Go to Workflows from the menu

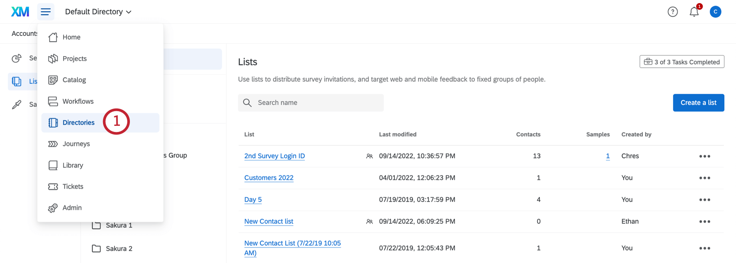78,101
